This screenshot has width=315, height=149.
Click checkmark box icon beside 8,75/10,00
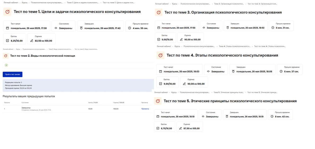click(158, 128)
